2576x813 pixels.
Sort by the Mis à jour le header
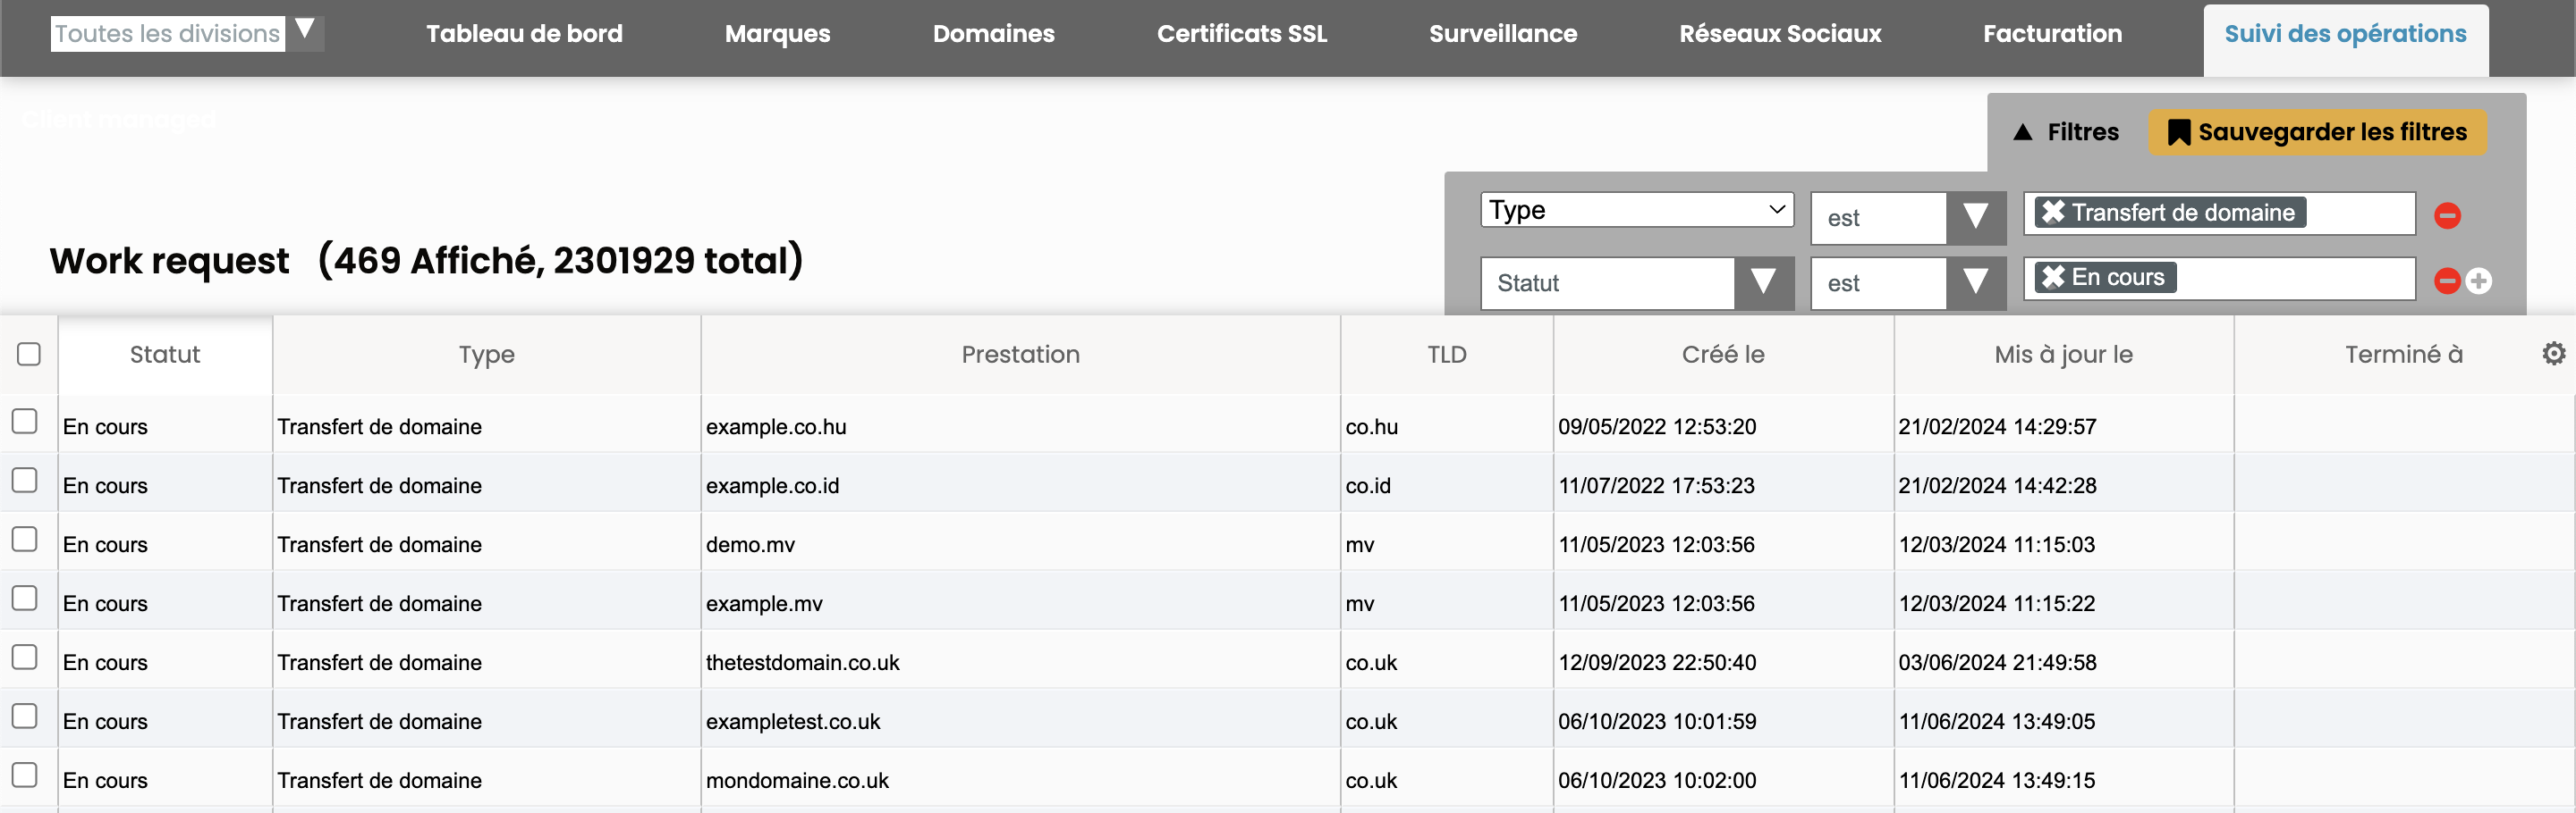[x=2063, y=355]
